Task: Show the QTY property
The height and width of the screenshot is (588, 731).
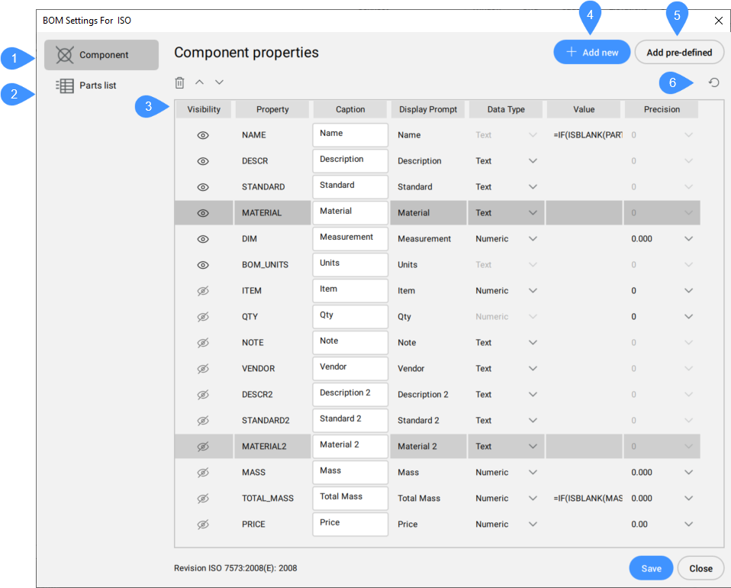Action: pos(203,318)
